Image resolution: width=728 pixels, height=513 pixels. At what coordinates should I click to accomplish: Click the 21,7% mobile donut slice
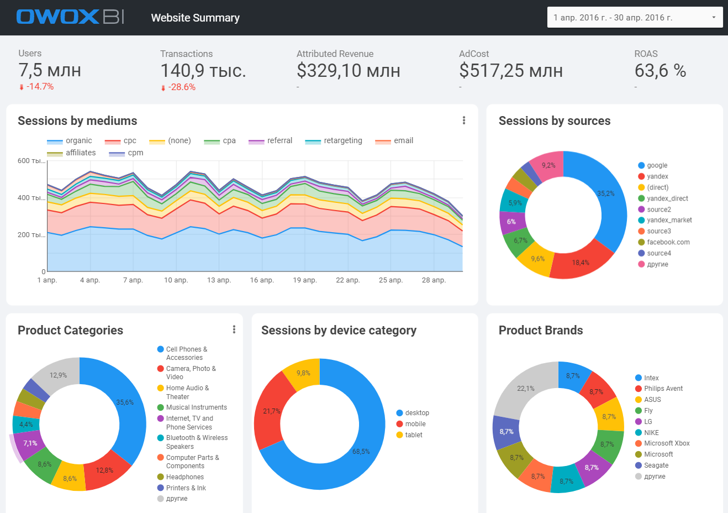click(271, 411)
